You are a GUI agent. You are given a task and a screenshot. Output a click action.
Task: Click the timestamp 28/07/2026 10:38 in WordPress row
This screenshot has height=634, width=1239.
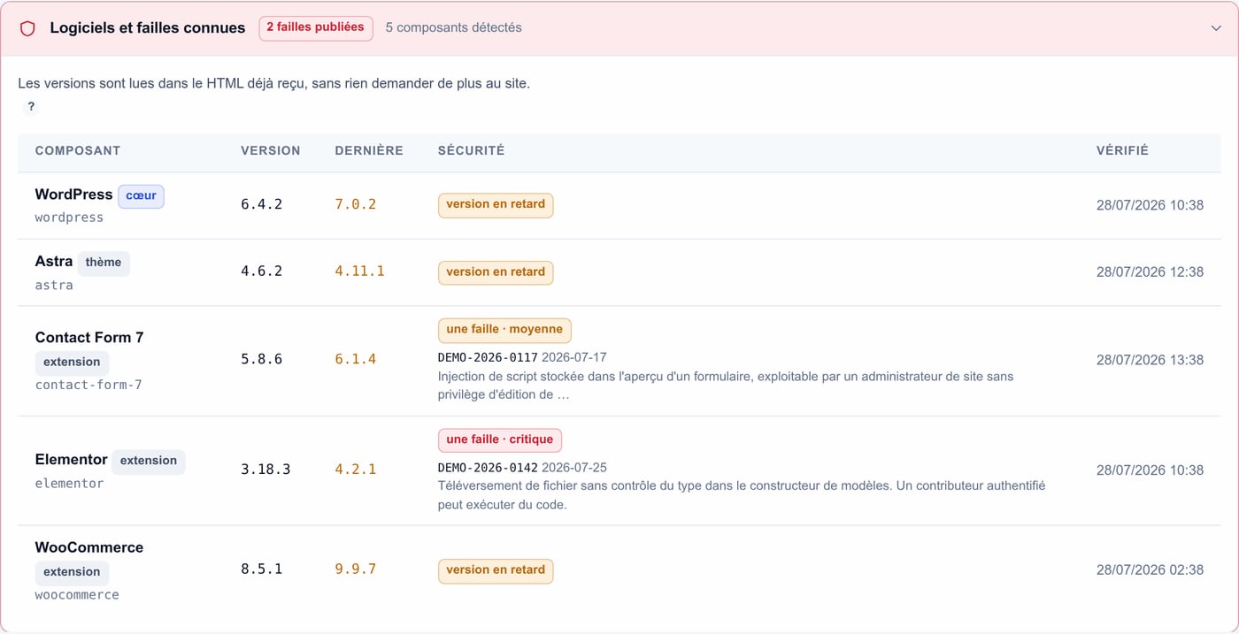click(x=1150, y=205)
